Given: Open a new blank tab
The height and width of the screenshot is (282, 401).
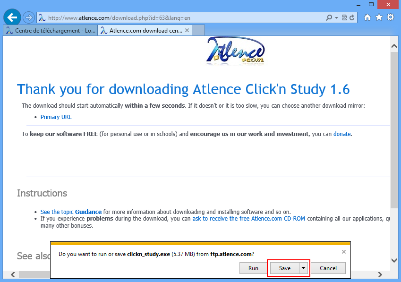Looking at the screenshot, I should [198, 30].
